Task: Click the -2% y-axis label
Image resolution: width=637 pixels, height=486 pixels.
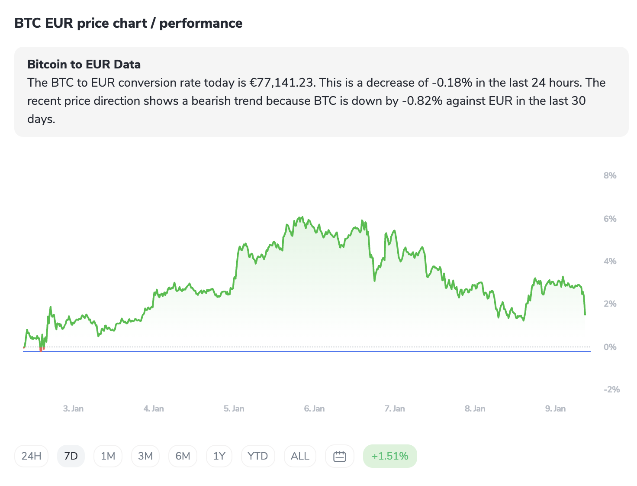Action: click(x=611, y=389)
